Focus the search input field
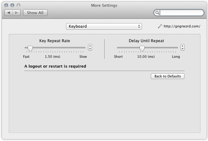 pos(181,13)
